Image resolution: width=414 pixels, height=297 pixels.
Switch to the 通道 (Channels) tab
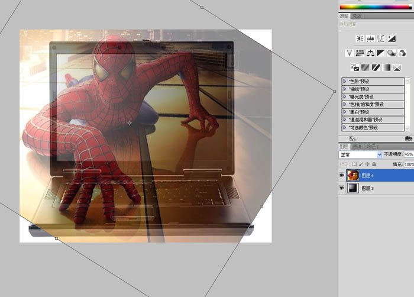[357, 146]
